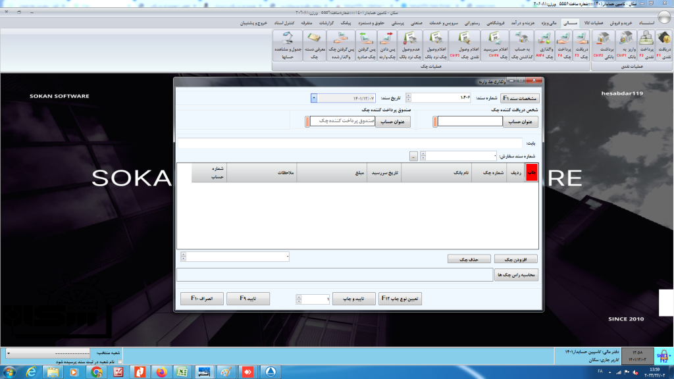
Task: Click the small minus button beside شماره سند سفارش
Action: [413, 157]
